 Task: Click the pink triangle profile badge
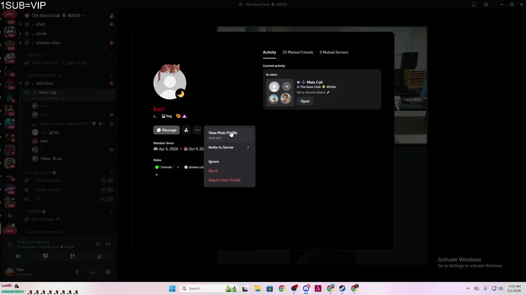pos(184,116)
